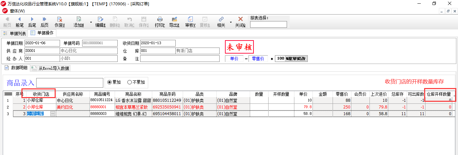Click the 删除 delete toolbar icon
458x155 pixels.
(115, 22)
